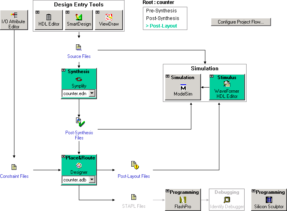Launch the FlashPro programming icon
Viewport: 287px width, 211px height.
pyautogui.click(x=183, y=200)
